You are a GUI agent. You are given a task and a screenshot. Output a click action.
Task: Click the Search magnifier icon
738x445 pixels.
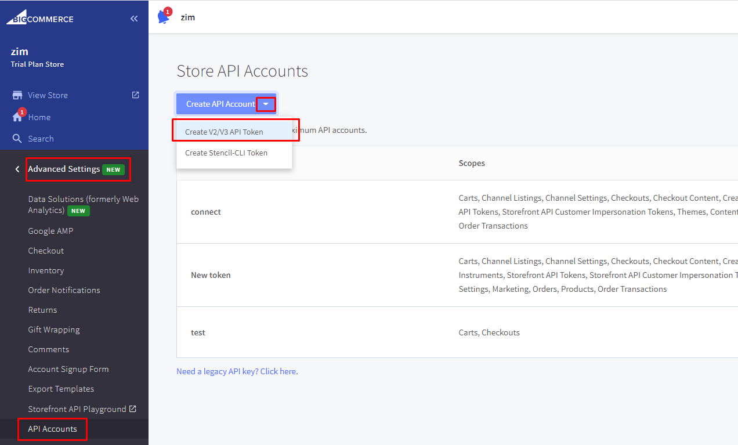coord(17,139)
